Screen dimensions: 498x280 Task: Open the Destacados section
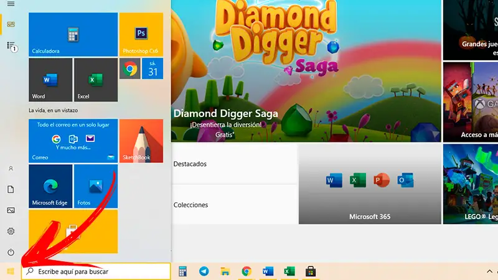(x=235, y=164)
